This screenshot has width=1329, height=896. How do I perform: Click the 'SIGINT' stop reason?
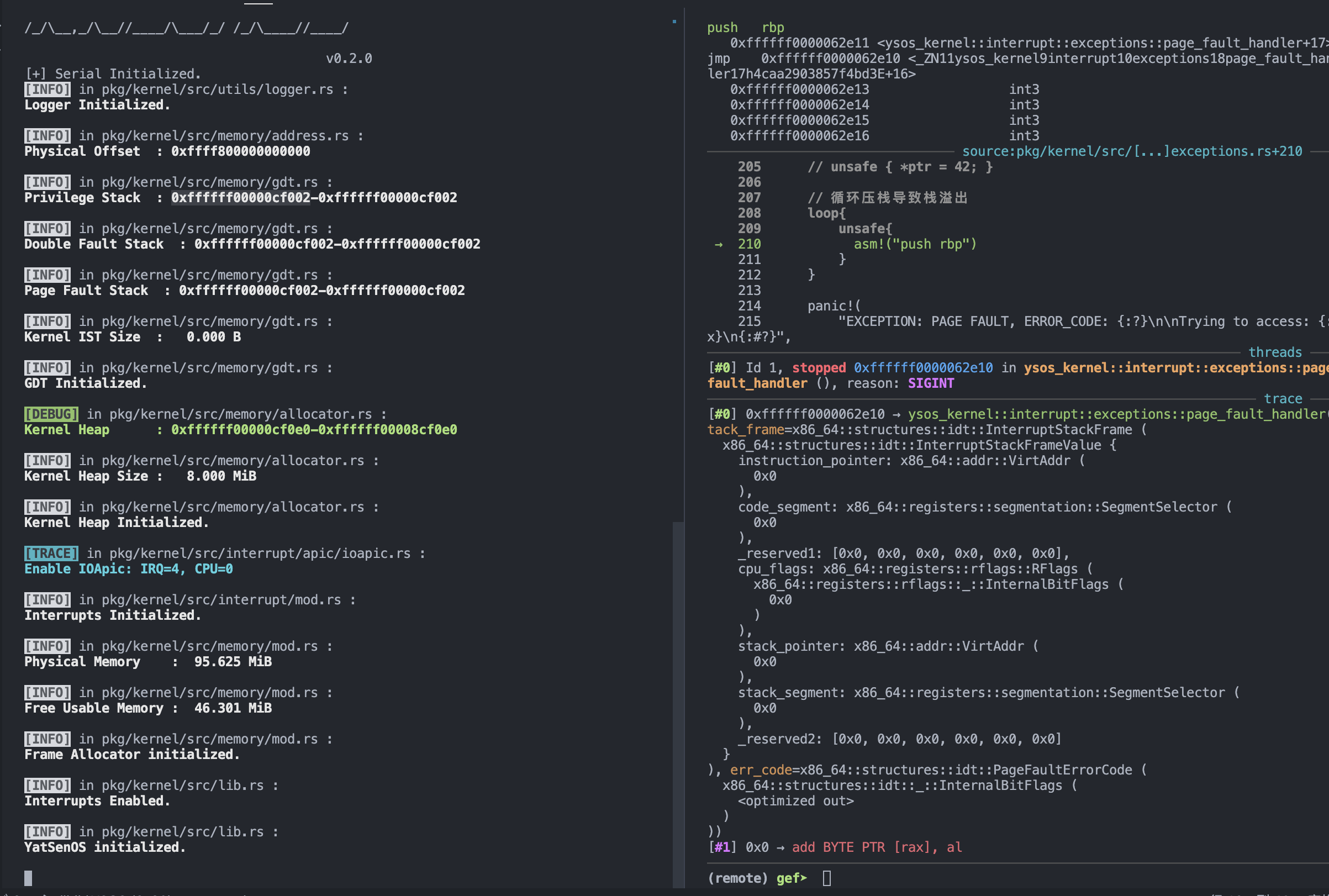pos(931,383)
